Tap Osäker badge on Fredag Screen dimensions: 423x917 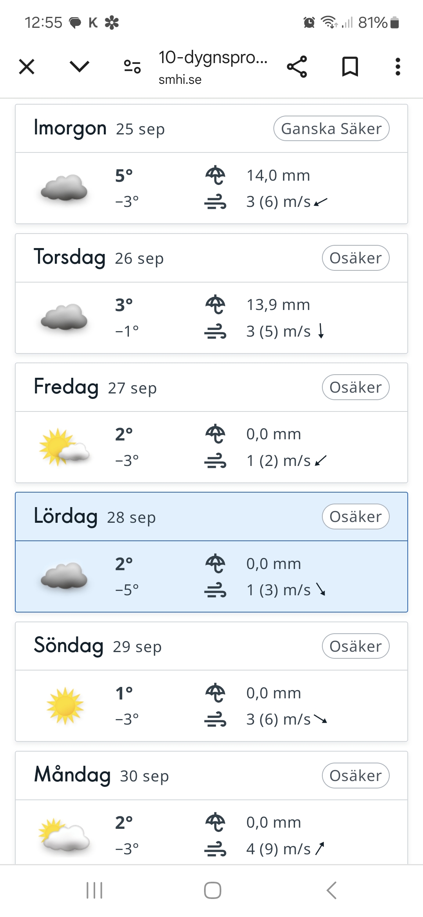click(356, 388)
